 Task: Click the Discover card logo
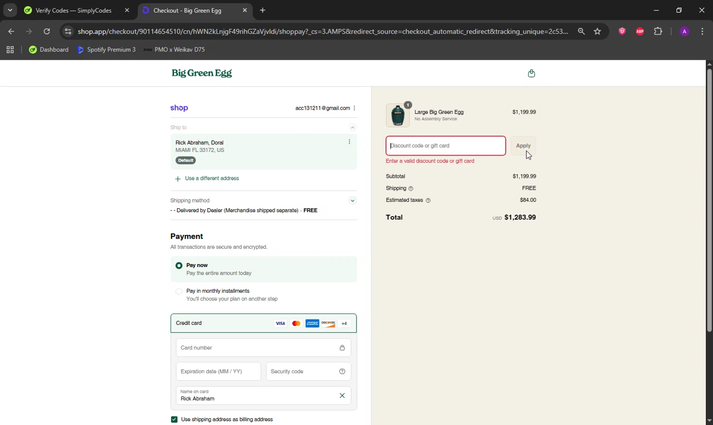(328, 323)
